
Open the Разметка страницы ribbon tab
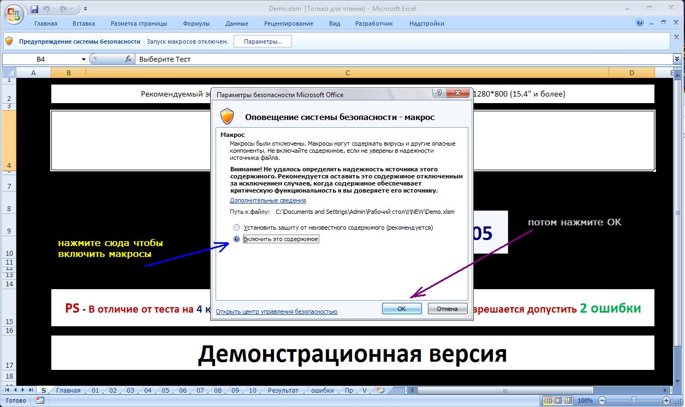click(139, 23)
